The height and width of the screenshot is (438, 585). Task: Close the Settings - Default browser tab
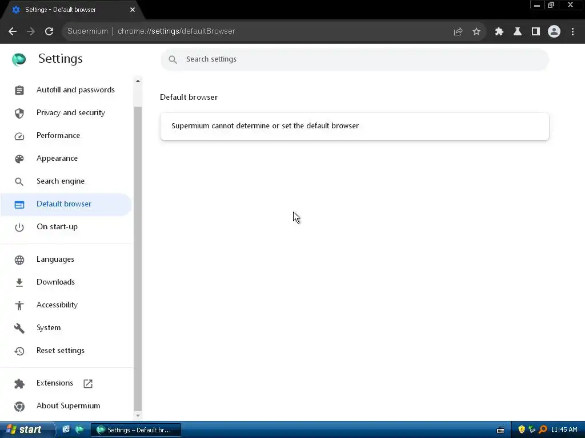(133, 10)
